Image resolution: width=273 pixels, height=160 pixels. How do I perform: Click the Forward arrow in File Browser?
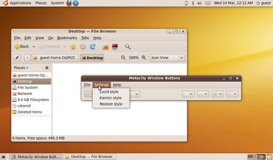coord(50,47)
